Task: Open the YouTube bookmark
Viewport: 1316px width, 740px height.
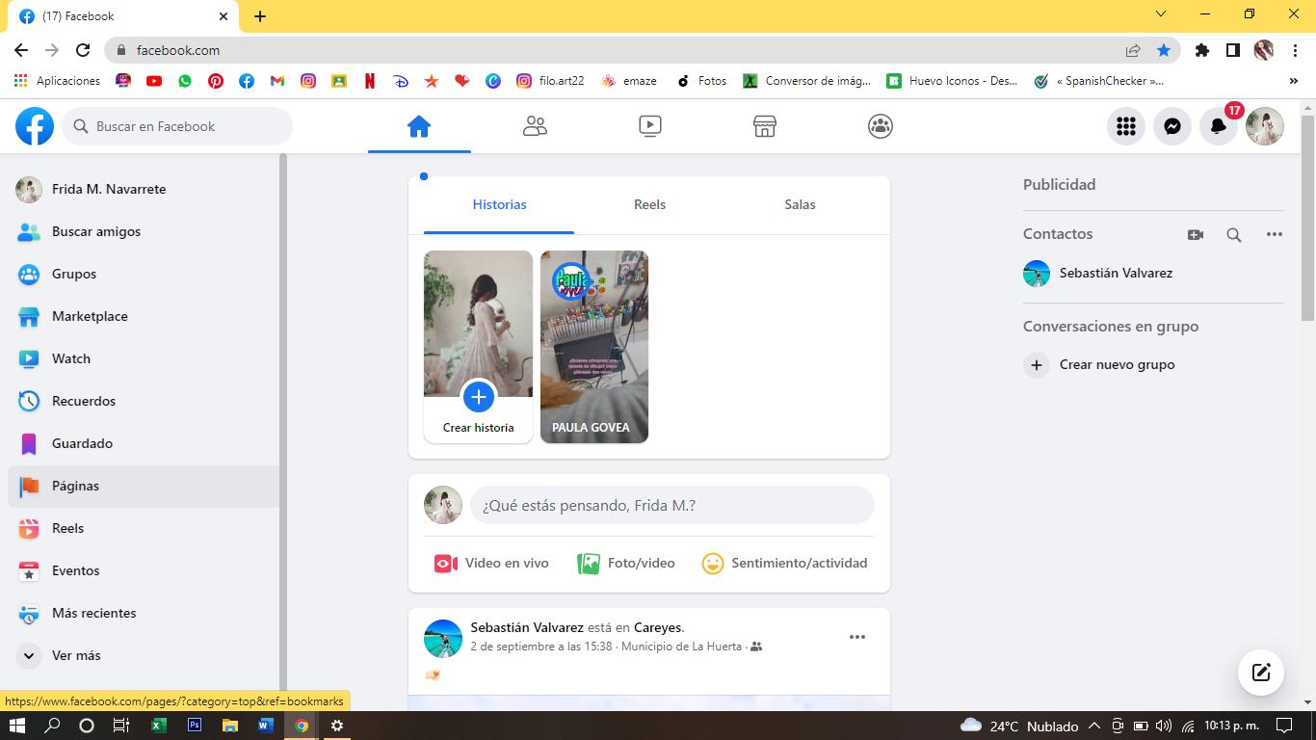Action: tap(154, 81)
